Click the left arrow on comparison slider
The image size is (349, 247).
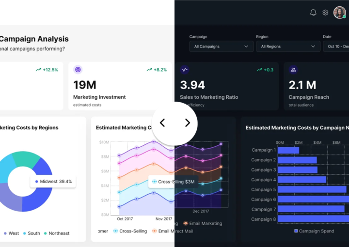pyautogui.click(x=162, y=123)
